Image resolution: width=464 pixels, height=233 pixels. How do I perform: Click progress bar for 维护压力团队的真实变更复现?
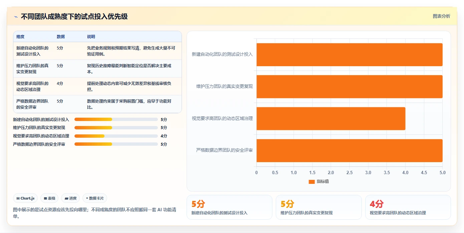point(116,128)
